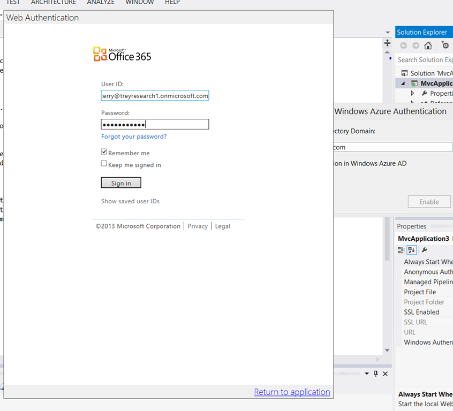
Task: Click the Solution Explorer Home icon
Action: [x=428, y=45]
